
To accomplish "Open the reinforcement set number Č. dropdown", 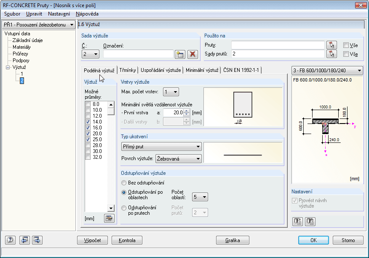I will (91, 54).
